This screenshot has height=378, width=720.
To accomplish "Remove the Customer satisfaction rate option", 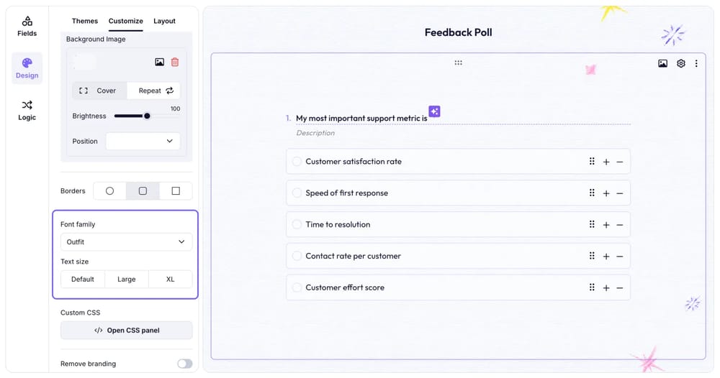I will (619, 162).
